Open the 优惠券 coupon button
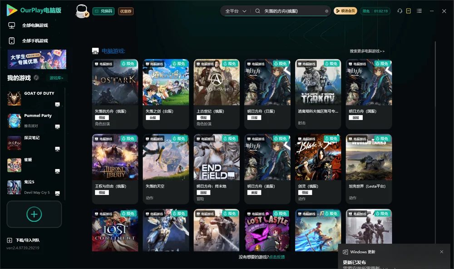 click(126, 11)
